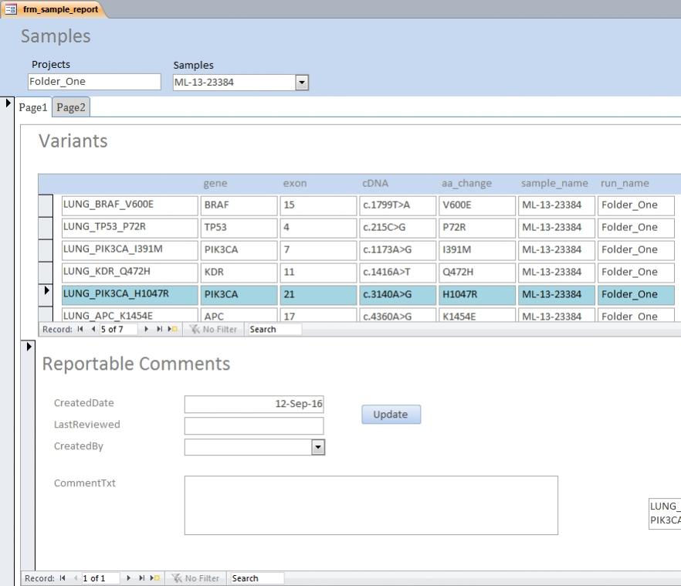The height and width of the screenshot is (586, 681).
Task: Click the c.215C>G cDNA cell
Action: [x=398, y=228]
